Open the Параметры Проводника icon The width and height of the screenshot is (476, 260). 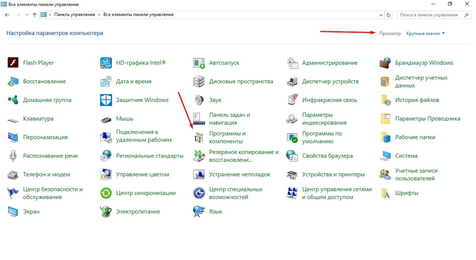(x=385, y=119)
